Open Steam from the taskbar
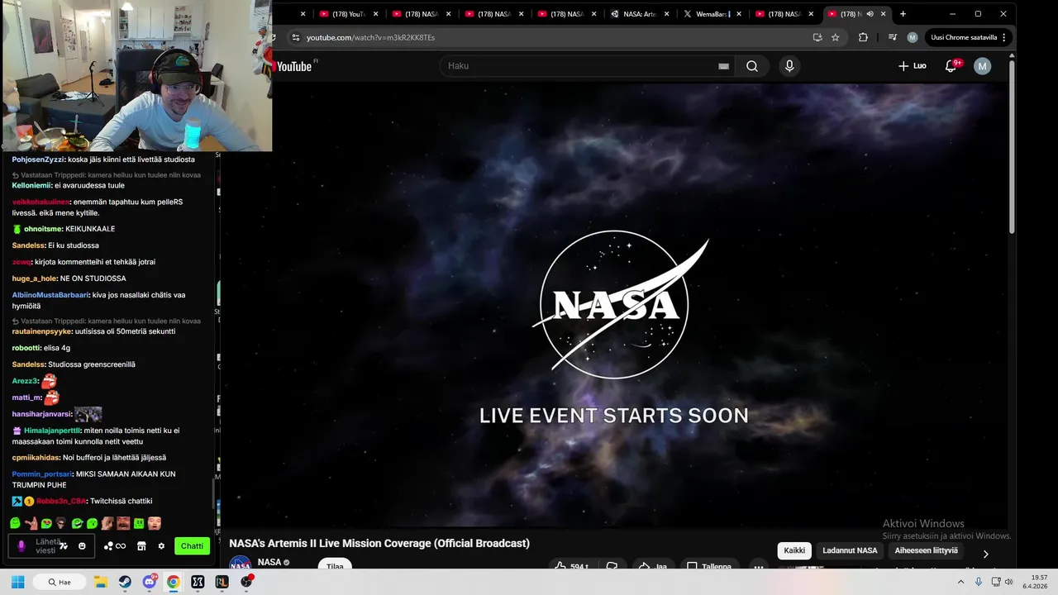Screen dimensions: 1058x595 pyautogui.click(x=125, y=582)
